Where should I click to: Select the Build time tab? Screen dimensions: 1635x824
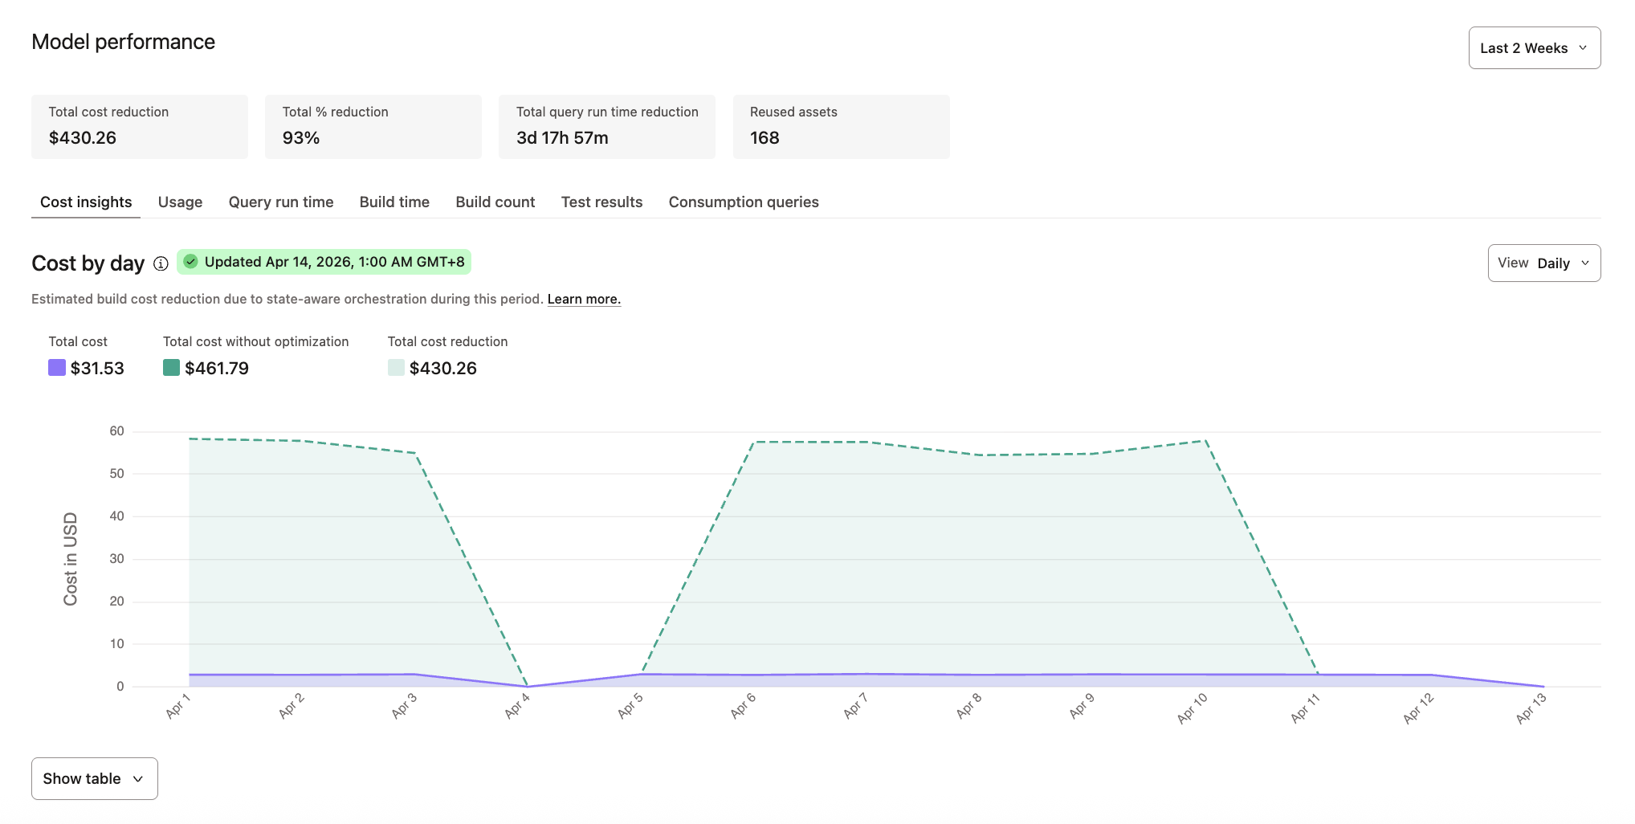coord(393,202)
